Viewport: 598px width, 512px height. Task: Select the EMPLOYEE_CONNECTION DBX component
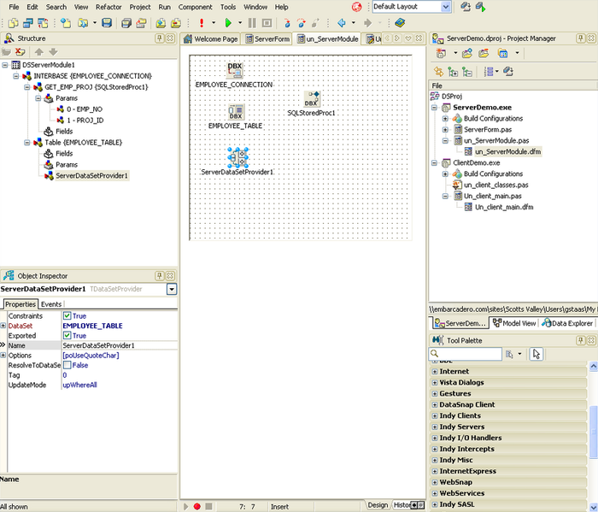[x=235, y=70]
